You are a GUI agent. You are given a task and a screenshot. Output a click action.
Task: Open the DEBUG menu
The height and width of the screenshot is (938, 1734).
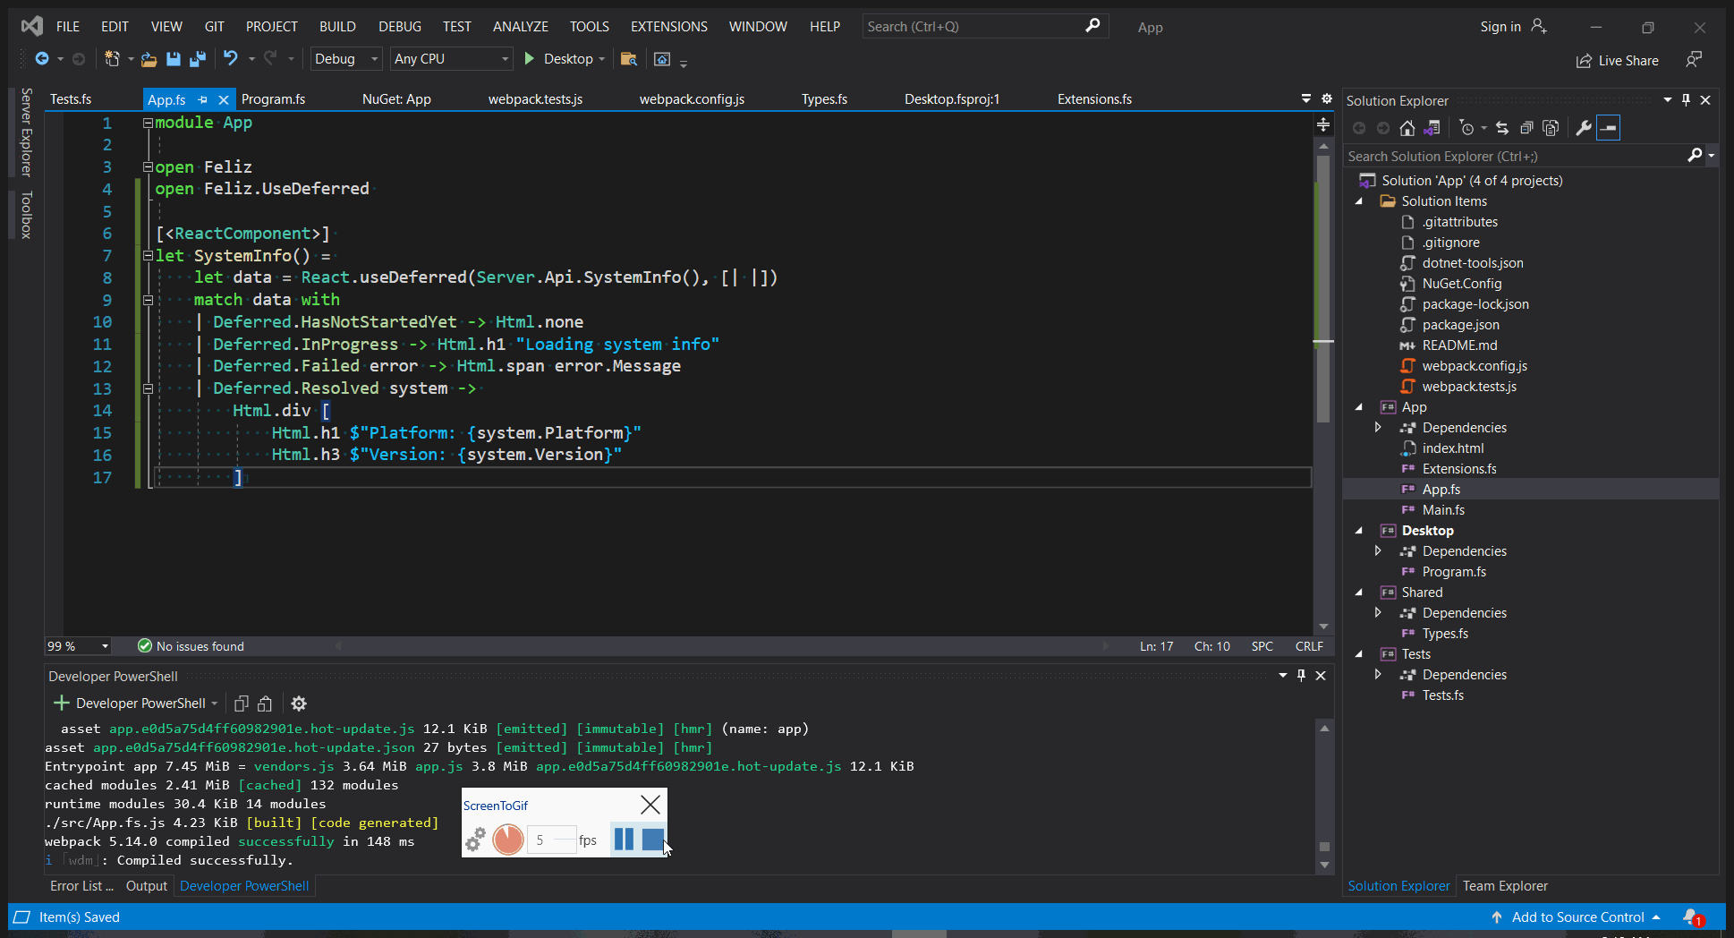[x=400, y=26]
